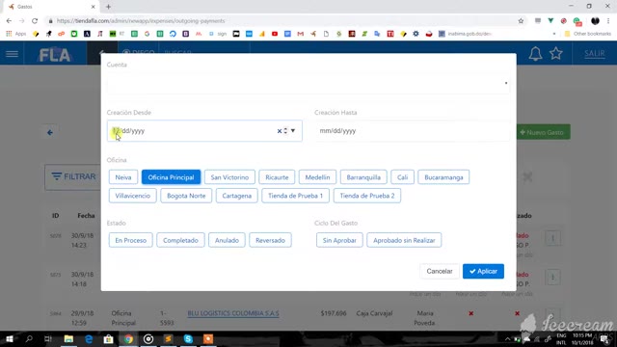This screenshot has height=347, width=617.
Task: Open File Explorer from the taskbar
Action: [x=68, y=338]
